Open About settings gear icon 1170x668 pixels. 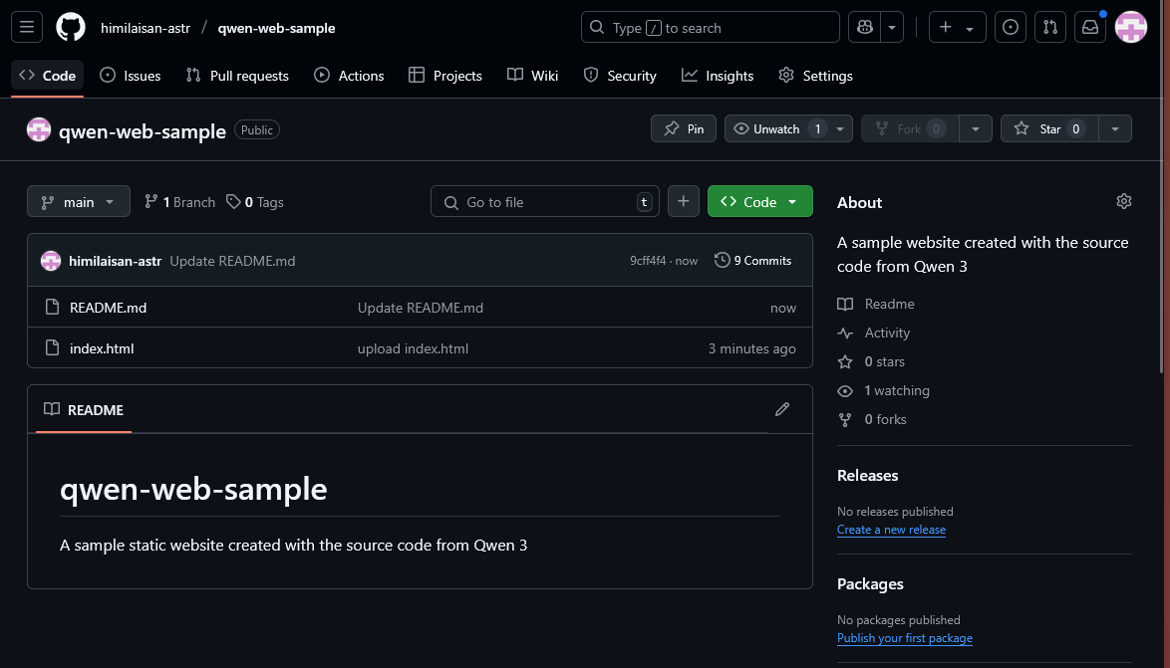coord(1124,201)
